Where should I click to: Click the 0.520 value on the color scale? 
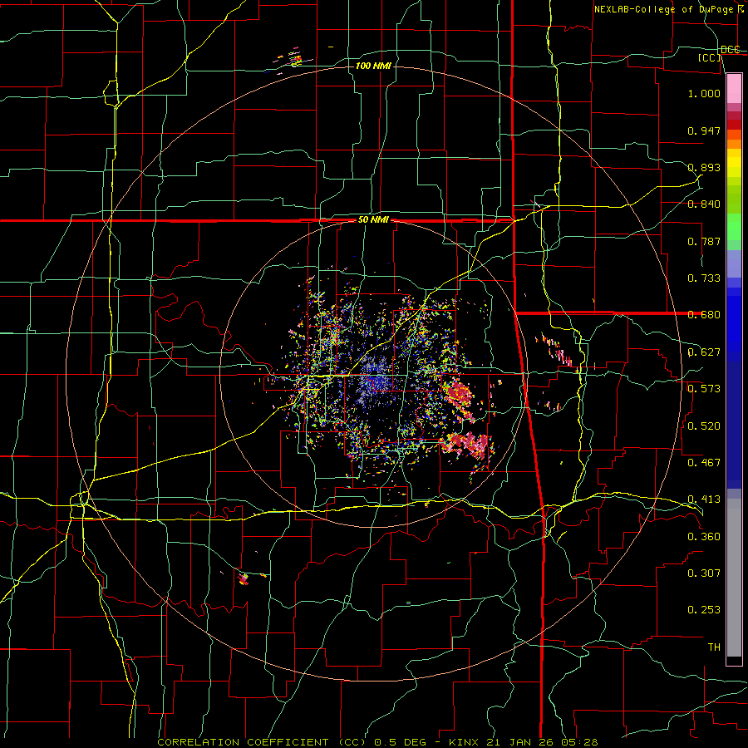[x=704, y=426]
